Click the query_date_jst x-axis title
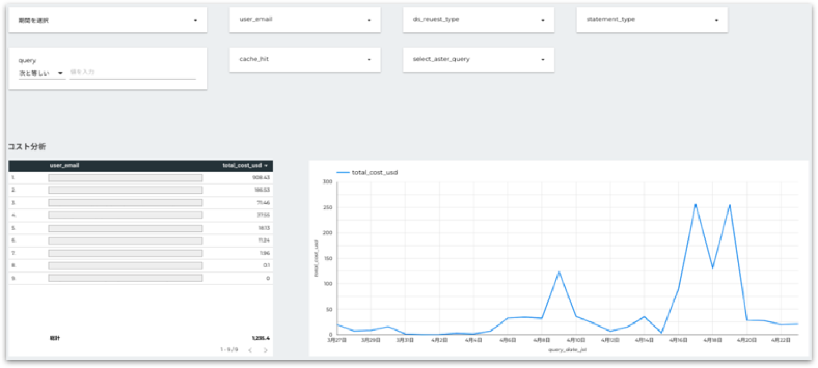Viewport: 818px width, 368px height. [x=567, y=350]
